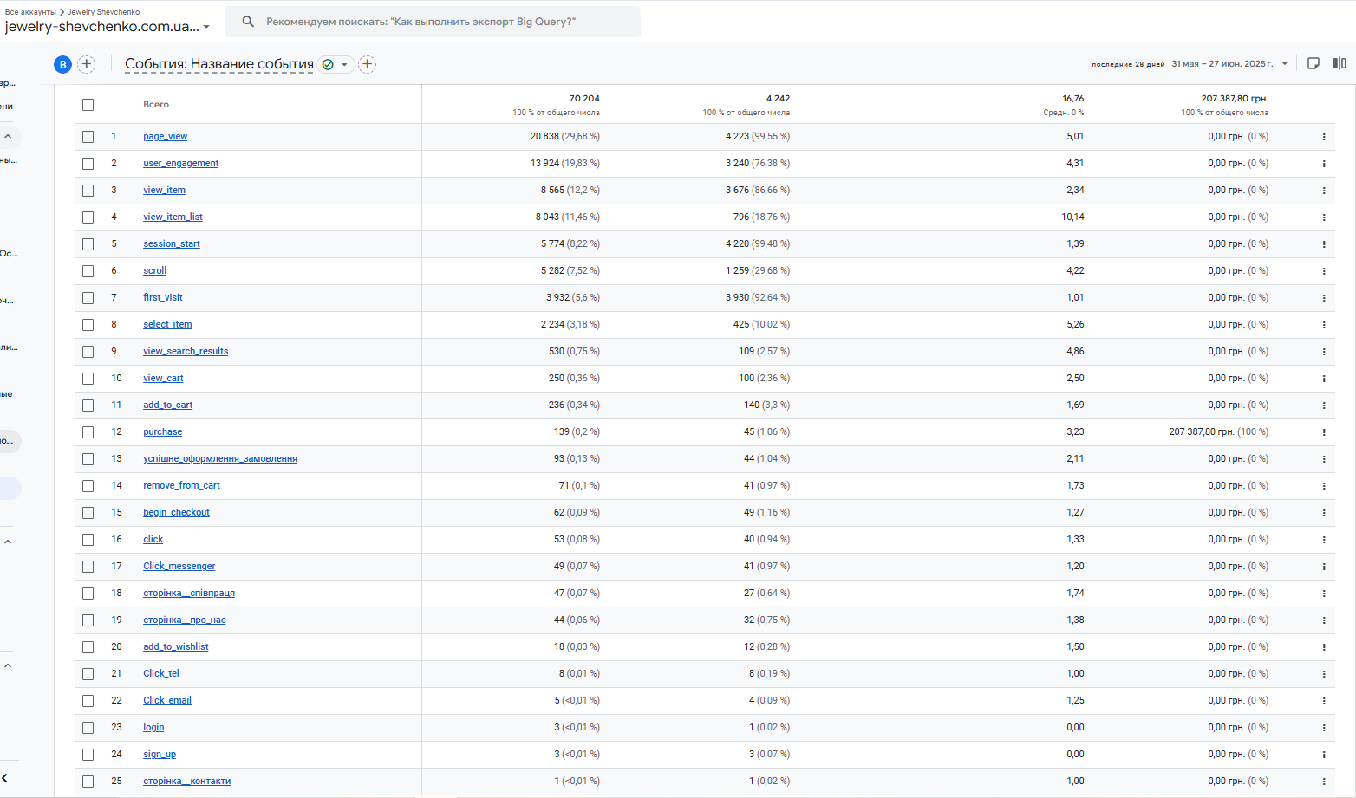Click the search magnifier icon
1356x798 pixels.
pos(248,22)
